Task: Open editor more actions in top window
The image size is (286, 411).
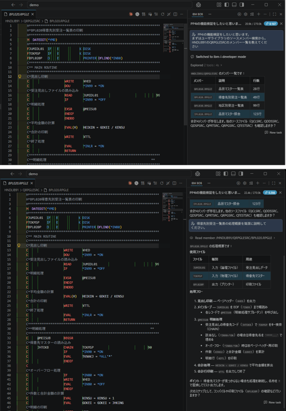Action: (x=181, y=14)
